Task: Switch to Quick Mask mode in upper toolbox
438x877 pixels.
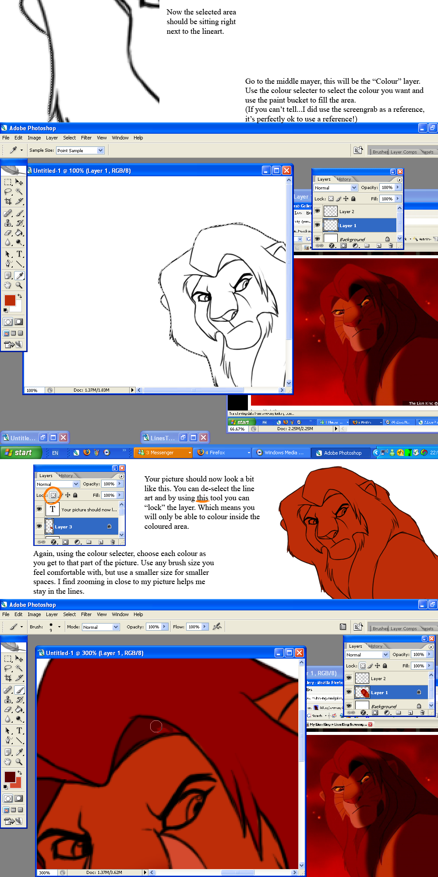Action: [19, 322]
